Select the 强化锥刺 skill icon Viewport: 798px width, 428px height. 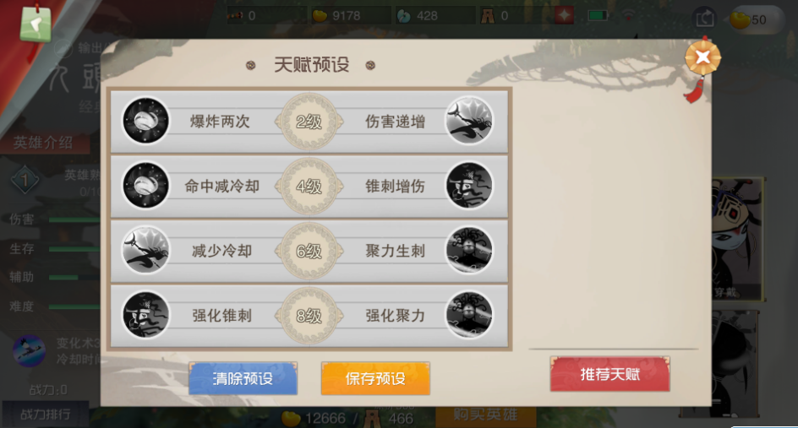click(x=145, y=315)
